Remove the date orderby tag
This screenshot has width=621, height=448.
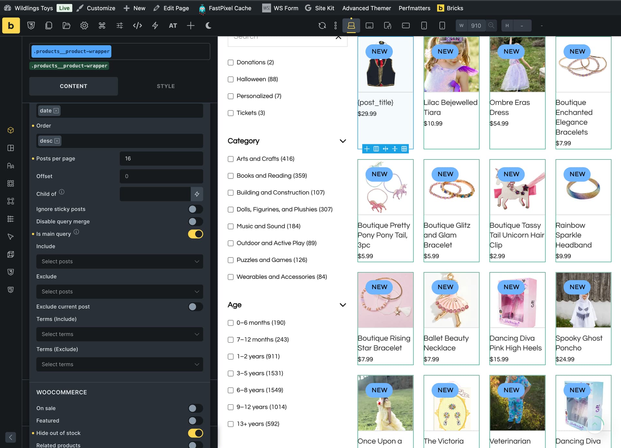tap(56, 111)
